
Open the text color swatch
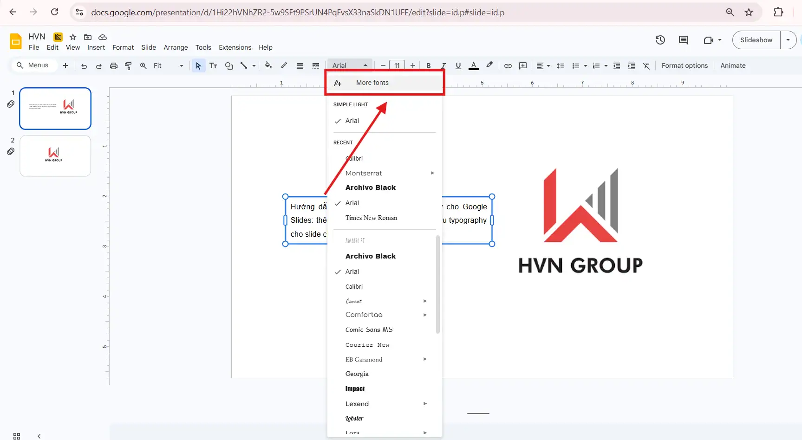pos(473,65)
